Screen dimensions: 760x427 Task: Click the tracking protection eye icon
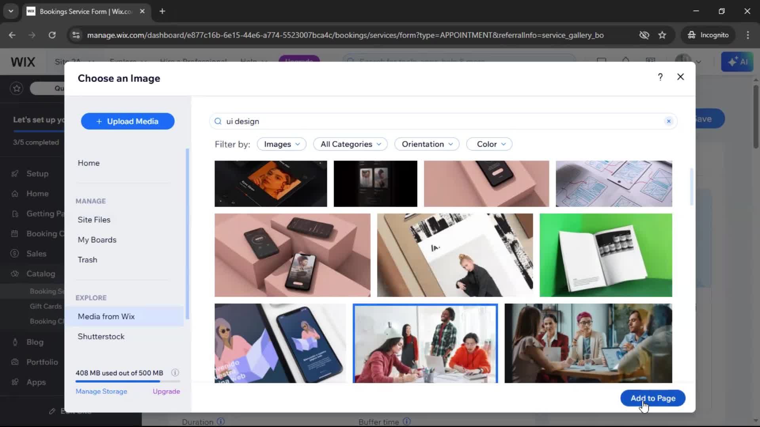(644, 35)
